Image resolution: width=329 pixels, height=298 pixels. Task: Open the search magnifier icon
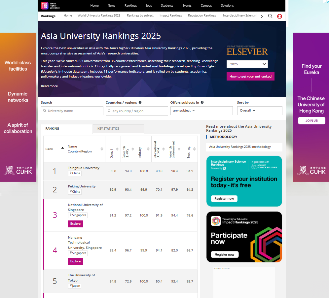(x=270, y=16)
